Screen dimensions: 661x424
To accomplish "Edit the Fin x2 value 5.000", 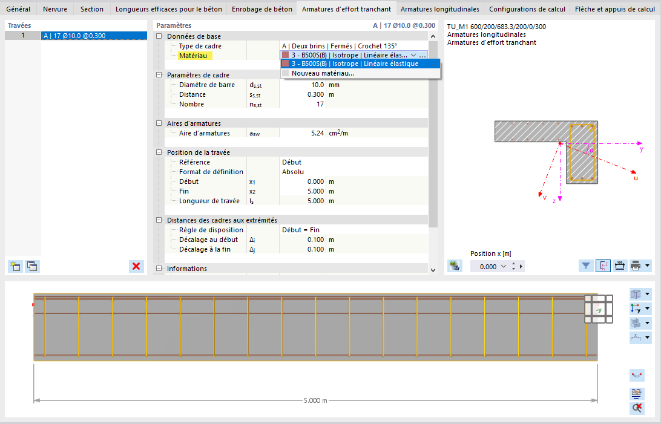I will coord(302,191).
